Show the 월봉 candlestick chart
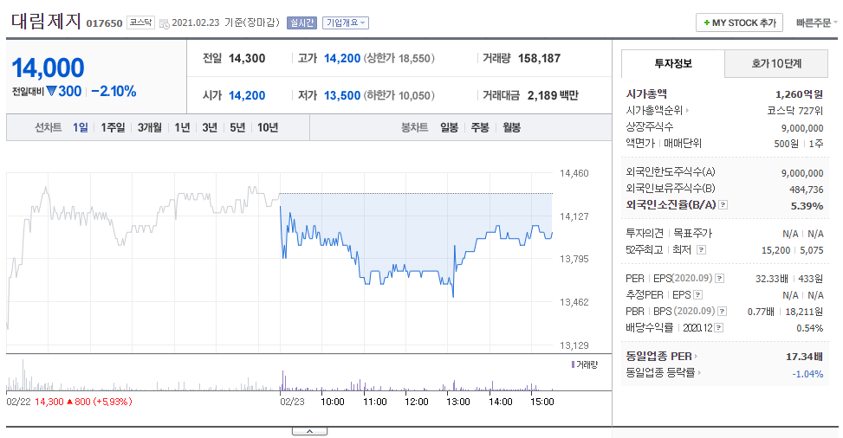Screen dimensions: 843x438 pyautogui.click(x=511, y=127)
